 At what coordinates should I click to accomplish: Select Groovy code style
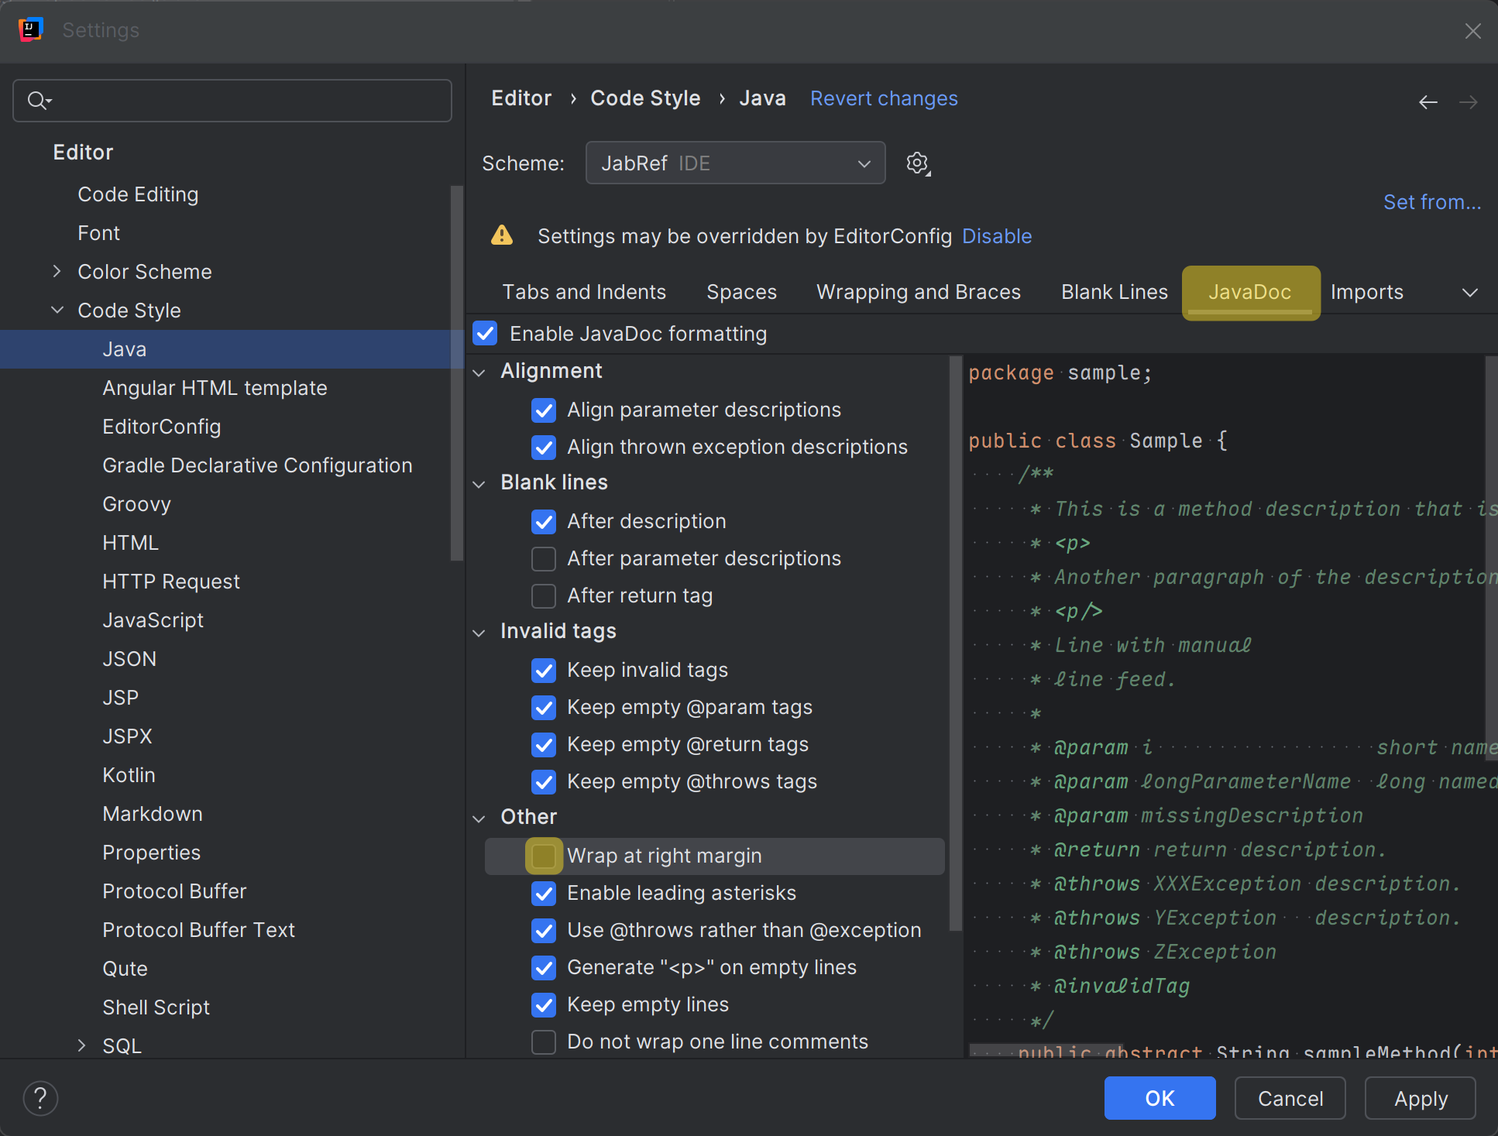[x=136, y=504]
